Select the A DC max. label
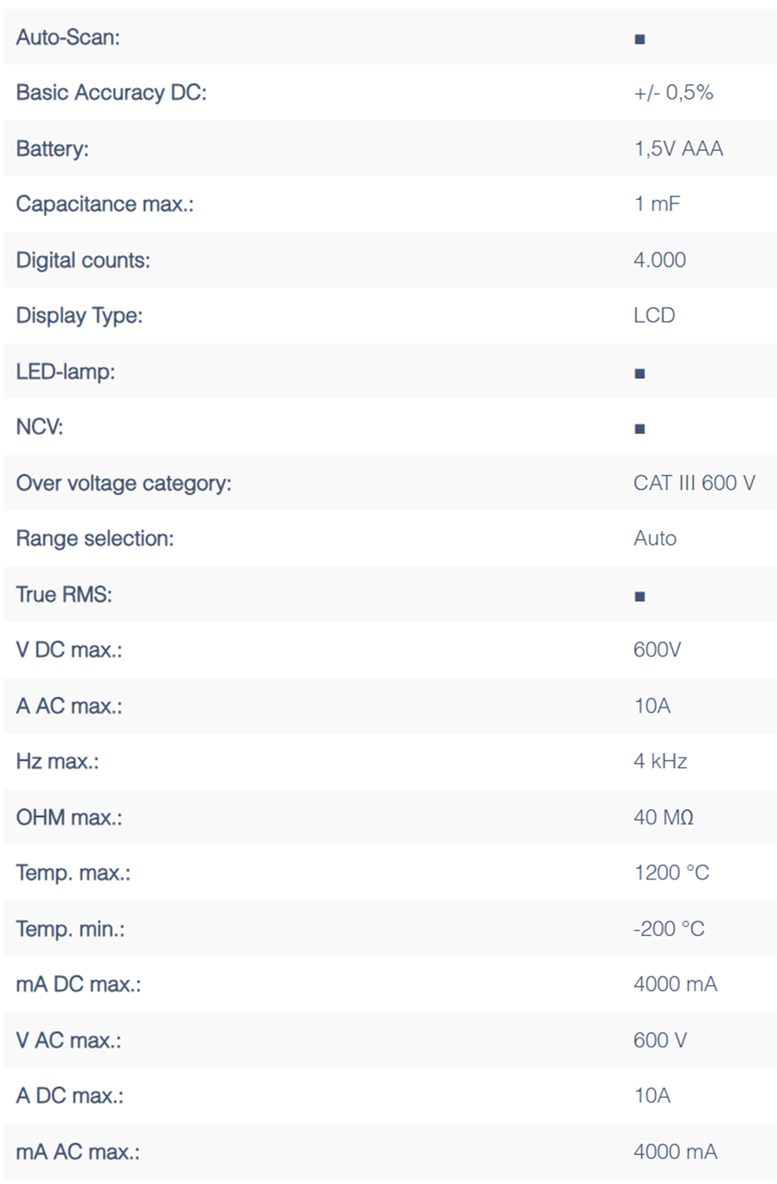 (70, 1096)
